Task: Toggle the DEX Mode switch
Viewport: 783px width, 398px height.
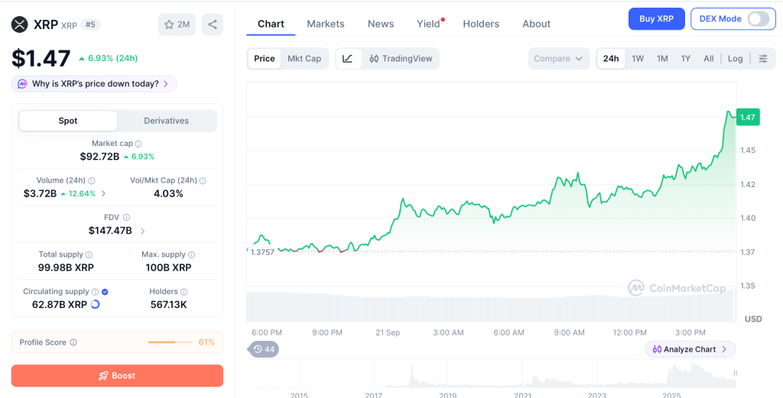Action: tap(759, 19)
